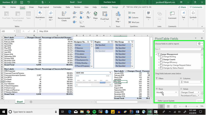The image size is (206, 115).
Task: Open the Text ribbon group button
Action: [x=183, y=16]
